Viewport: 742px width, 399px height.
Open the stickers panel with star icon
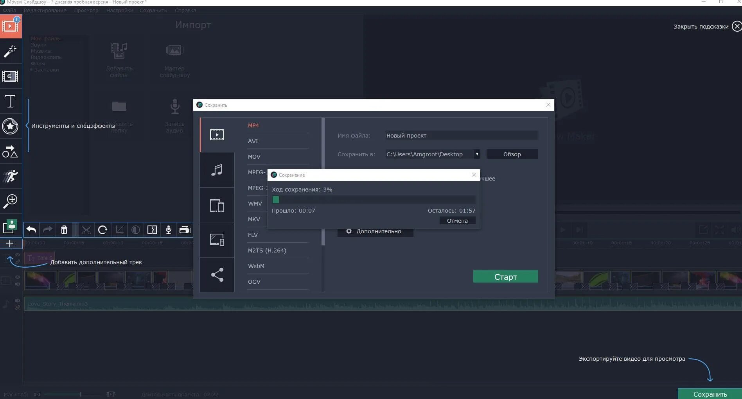click(10, 126)
